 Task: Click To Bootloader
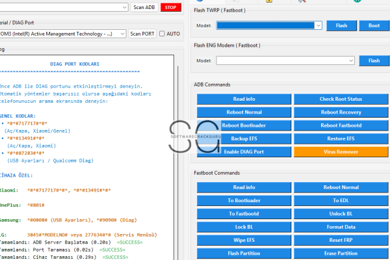(x=244, y=201)
